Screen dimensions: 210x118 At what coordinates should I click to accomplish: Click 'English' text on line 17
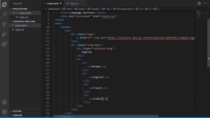[x=87, y=52]
